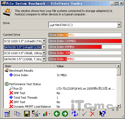Open the options table icon in the toolbar
125x119 pixels.
pyautogui.click(x=7, y=114)
